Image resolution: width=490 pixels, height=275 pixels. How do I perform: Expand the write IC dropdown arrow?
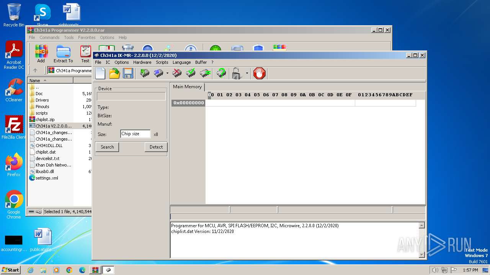[167, 73]
